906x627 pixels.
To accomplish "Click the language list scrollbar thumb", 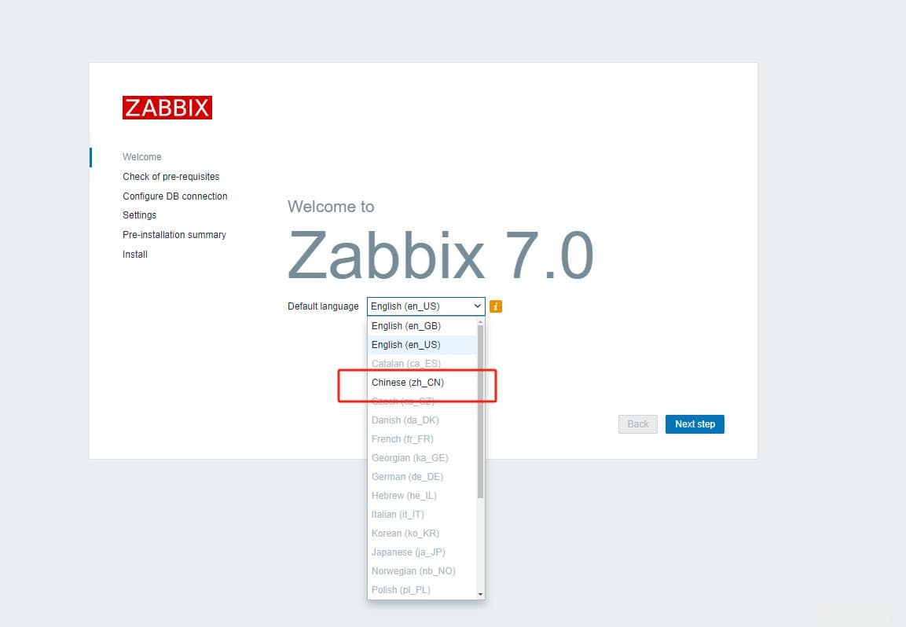I will [481, 412].
